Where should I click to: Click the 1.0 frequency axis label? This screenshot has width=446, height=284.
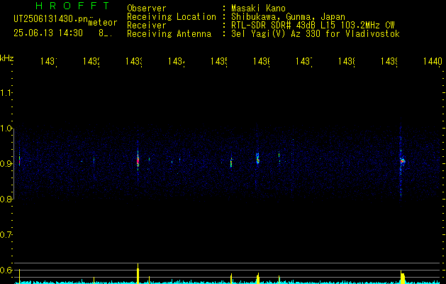click(x=6, y=129)
